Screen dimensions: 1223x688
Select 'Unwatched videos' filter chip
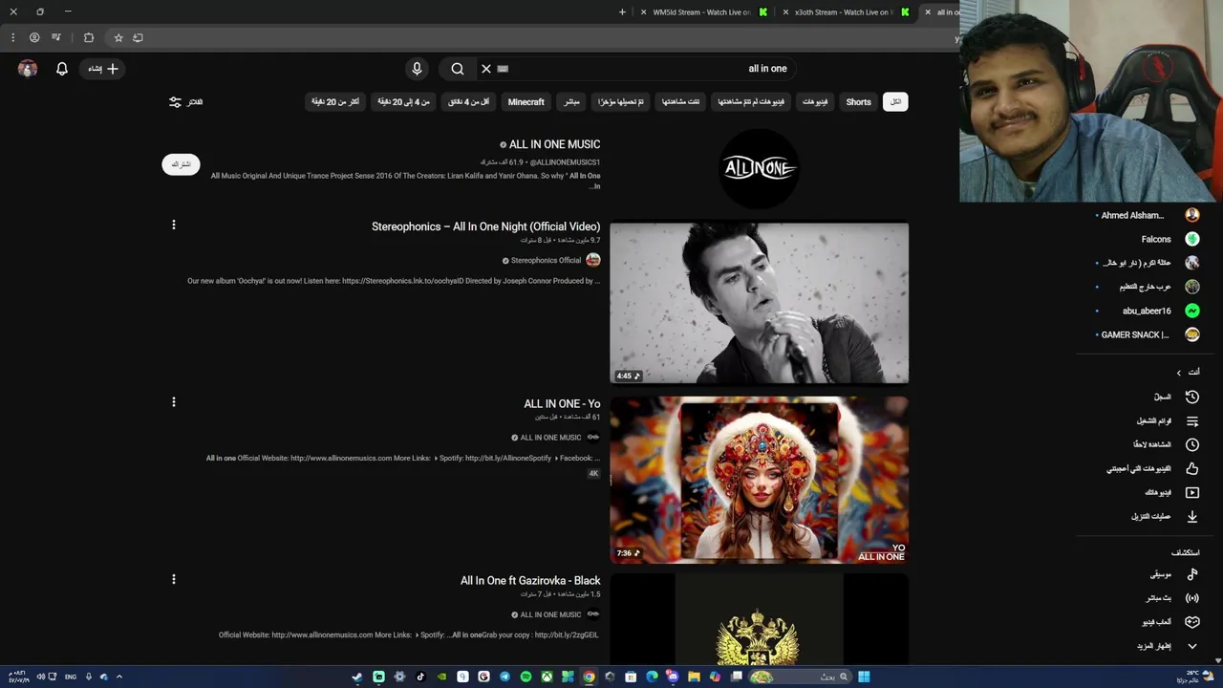(752, 101)
